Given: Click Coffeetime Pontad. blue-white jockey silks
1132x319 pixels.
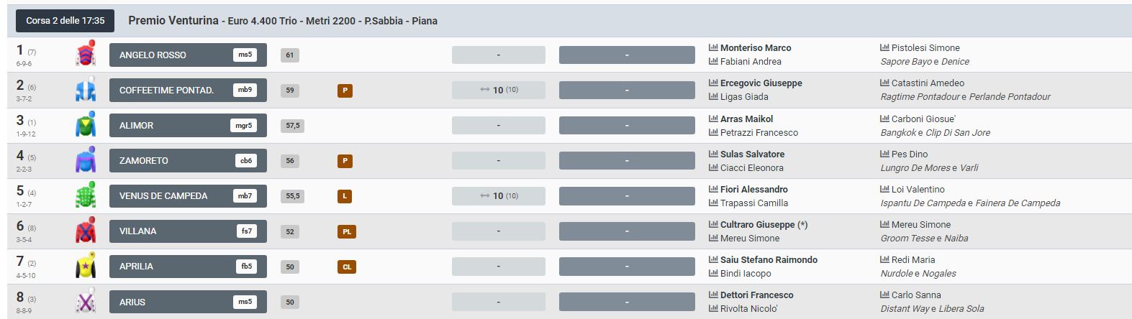Looking at the screenshot, I should pyautogui.click(x=86, y=90).
